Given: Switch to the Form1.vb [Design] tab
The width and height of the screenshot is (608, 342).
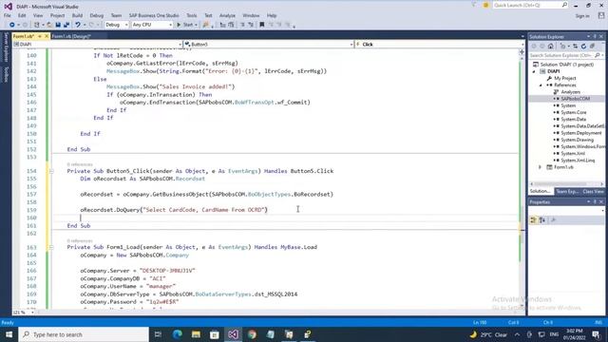Looking at the screenshot, I should [x=71, y=36].
